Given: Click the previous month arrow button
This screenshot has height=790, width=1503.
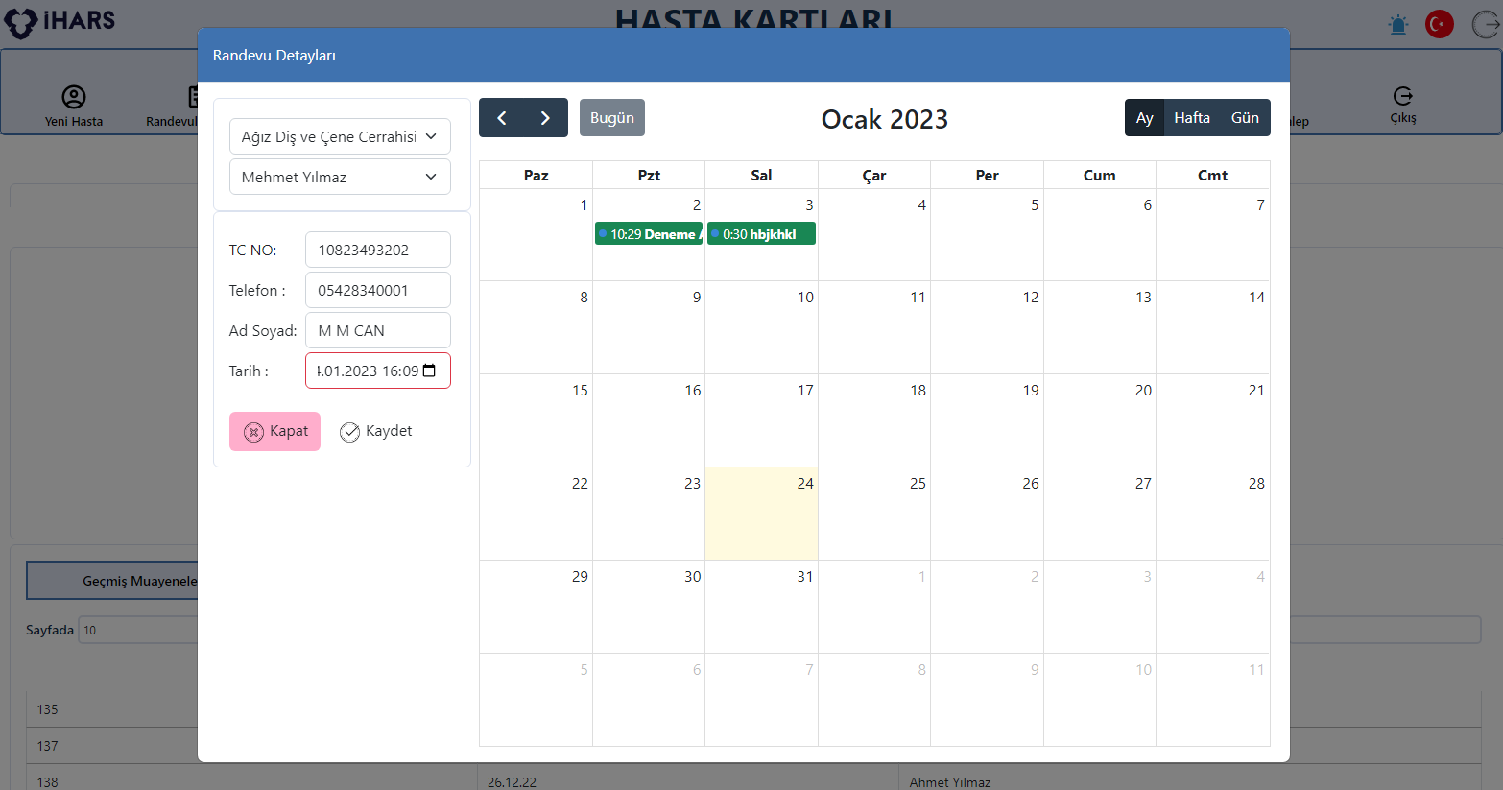Looking at the screenshot, I should [501, 118].
